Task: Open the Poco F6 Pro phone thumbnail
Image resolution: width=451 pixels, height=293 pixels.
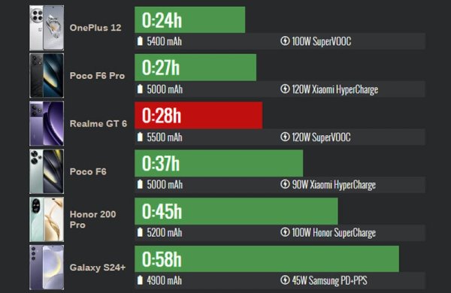Action: [x=47, y=76]
